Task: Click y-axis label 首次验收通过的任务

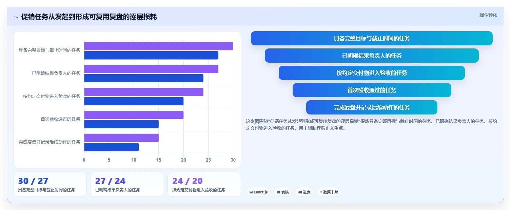Action: (x=61, y=119)
